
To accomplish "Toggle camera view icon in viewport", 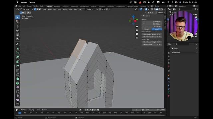I will click(x=137, y=34).
